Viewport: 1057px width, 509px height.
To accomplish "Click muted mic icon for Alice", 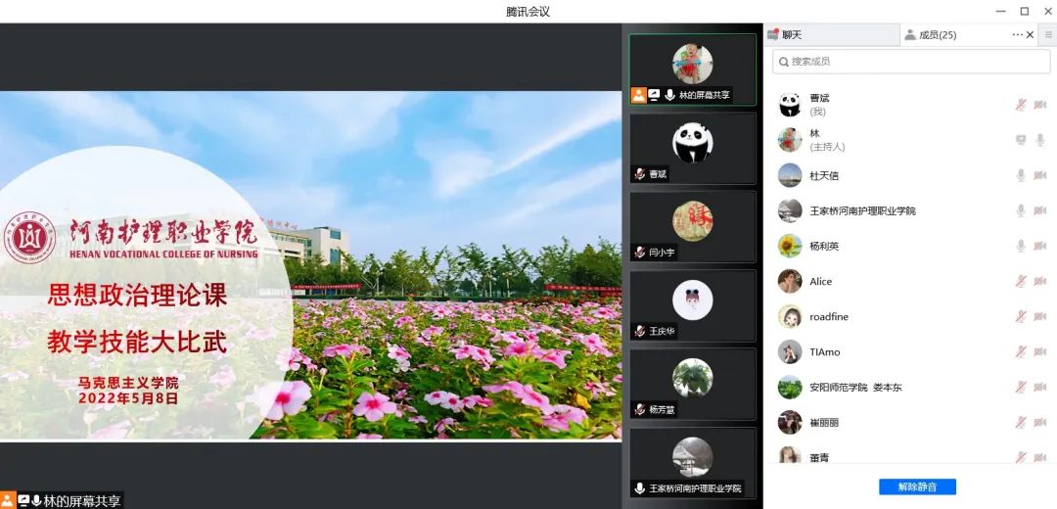I will click(1021, 281).
